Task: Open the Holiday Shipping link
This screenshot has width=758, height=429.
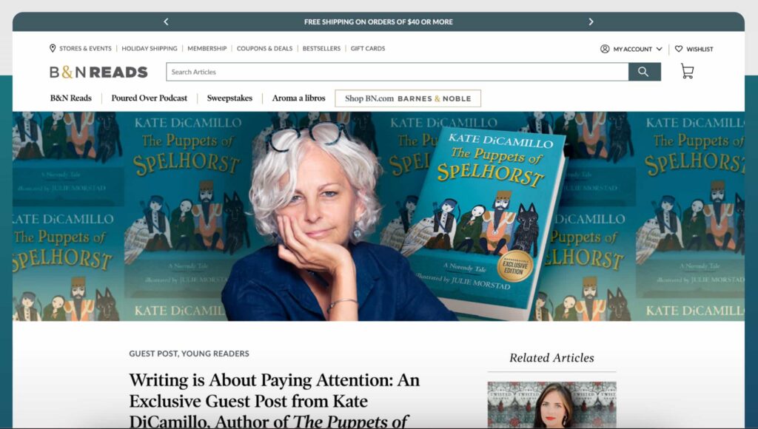Action: pyautogui.click(x=150, y=48)
